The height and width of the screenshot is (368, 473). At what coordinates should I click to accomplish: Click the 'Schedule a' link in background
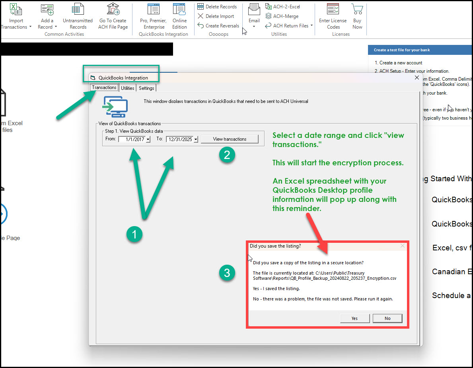(x=451, y=295)
